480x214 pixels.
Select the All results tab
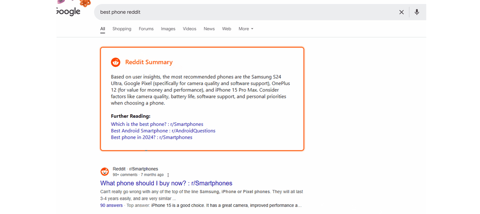tap(103, 29)
